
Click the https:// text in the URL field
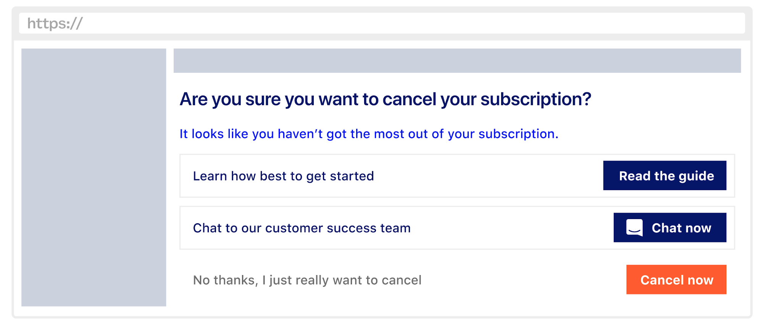(55, 24)
